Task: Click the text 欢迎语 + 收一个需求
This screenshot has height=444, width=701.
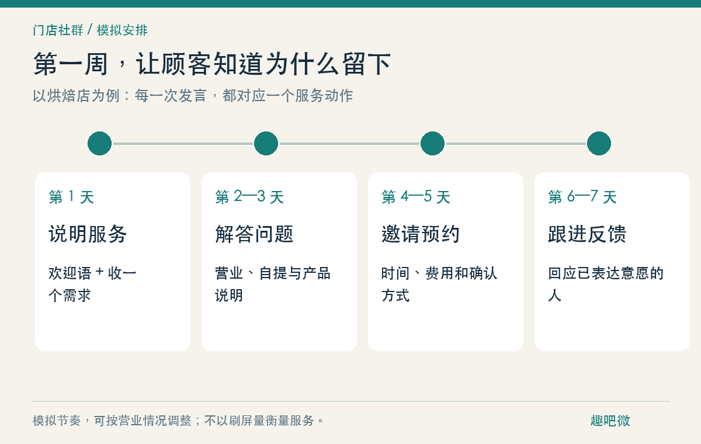Action: [92, 284]
